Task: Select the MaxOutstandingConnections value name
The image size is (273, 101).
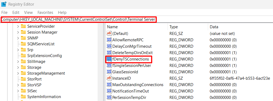Action: 138,85
